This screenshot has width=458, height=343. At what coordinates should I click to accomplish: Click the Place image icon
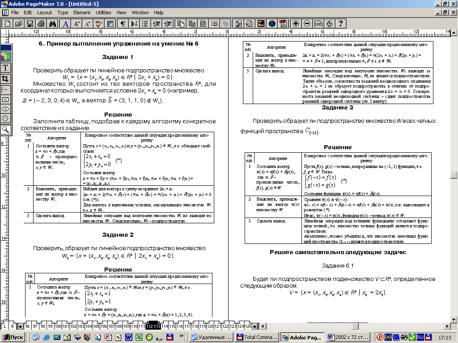249,24
